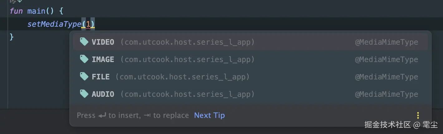Choose the IMAGE completion suggestion
Image resolution: width=443 pixels, height=134 pixels.
(x=103, y=60)
